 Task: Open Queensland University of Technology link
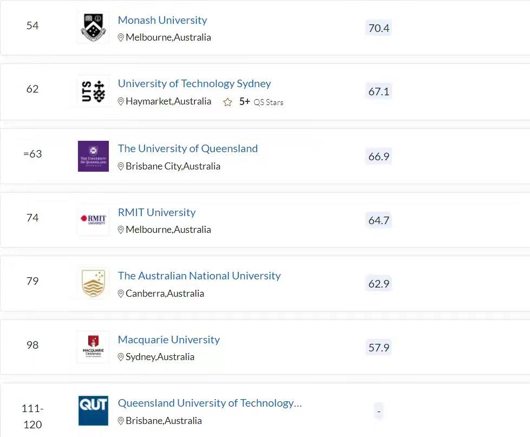pyautogui.click(x=210, y=403)
